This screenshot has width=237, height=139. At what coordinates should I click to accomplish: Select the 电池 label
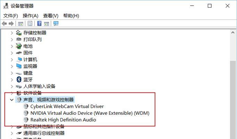point(28,46)
